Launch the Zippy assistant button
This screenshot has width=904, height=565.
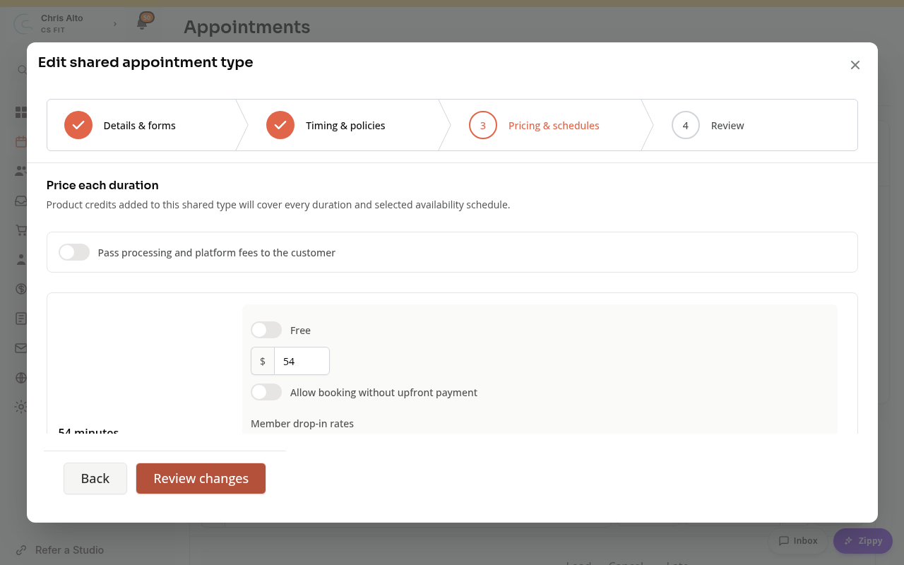863,541
